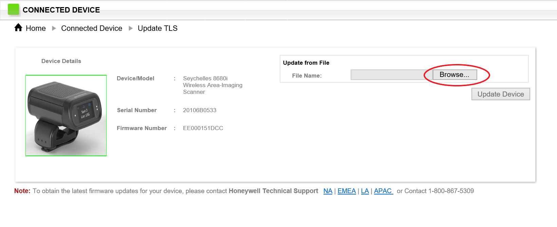Go to Home breadcrumb link
This screenshot has height=227, width=557.
(x=36, y=28)
